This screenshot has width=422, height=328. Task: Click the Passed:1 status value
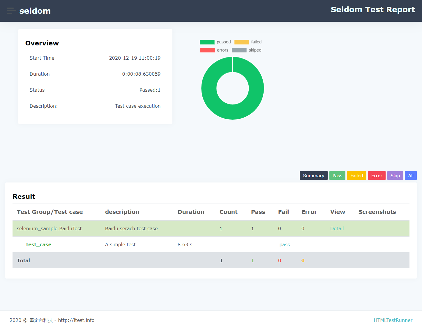pyautogui.click(x=150, y=90)
